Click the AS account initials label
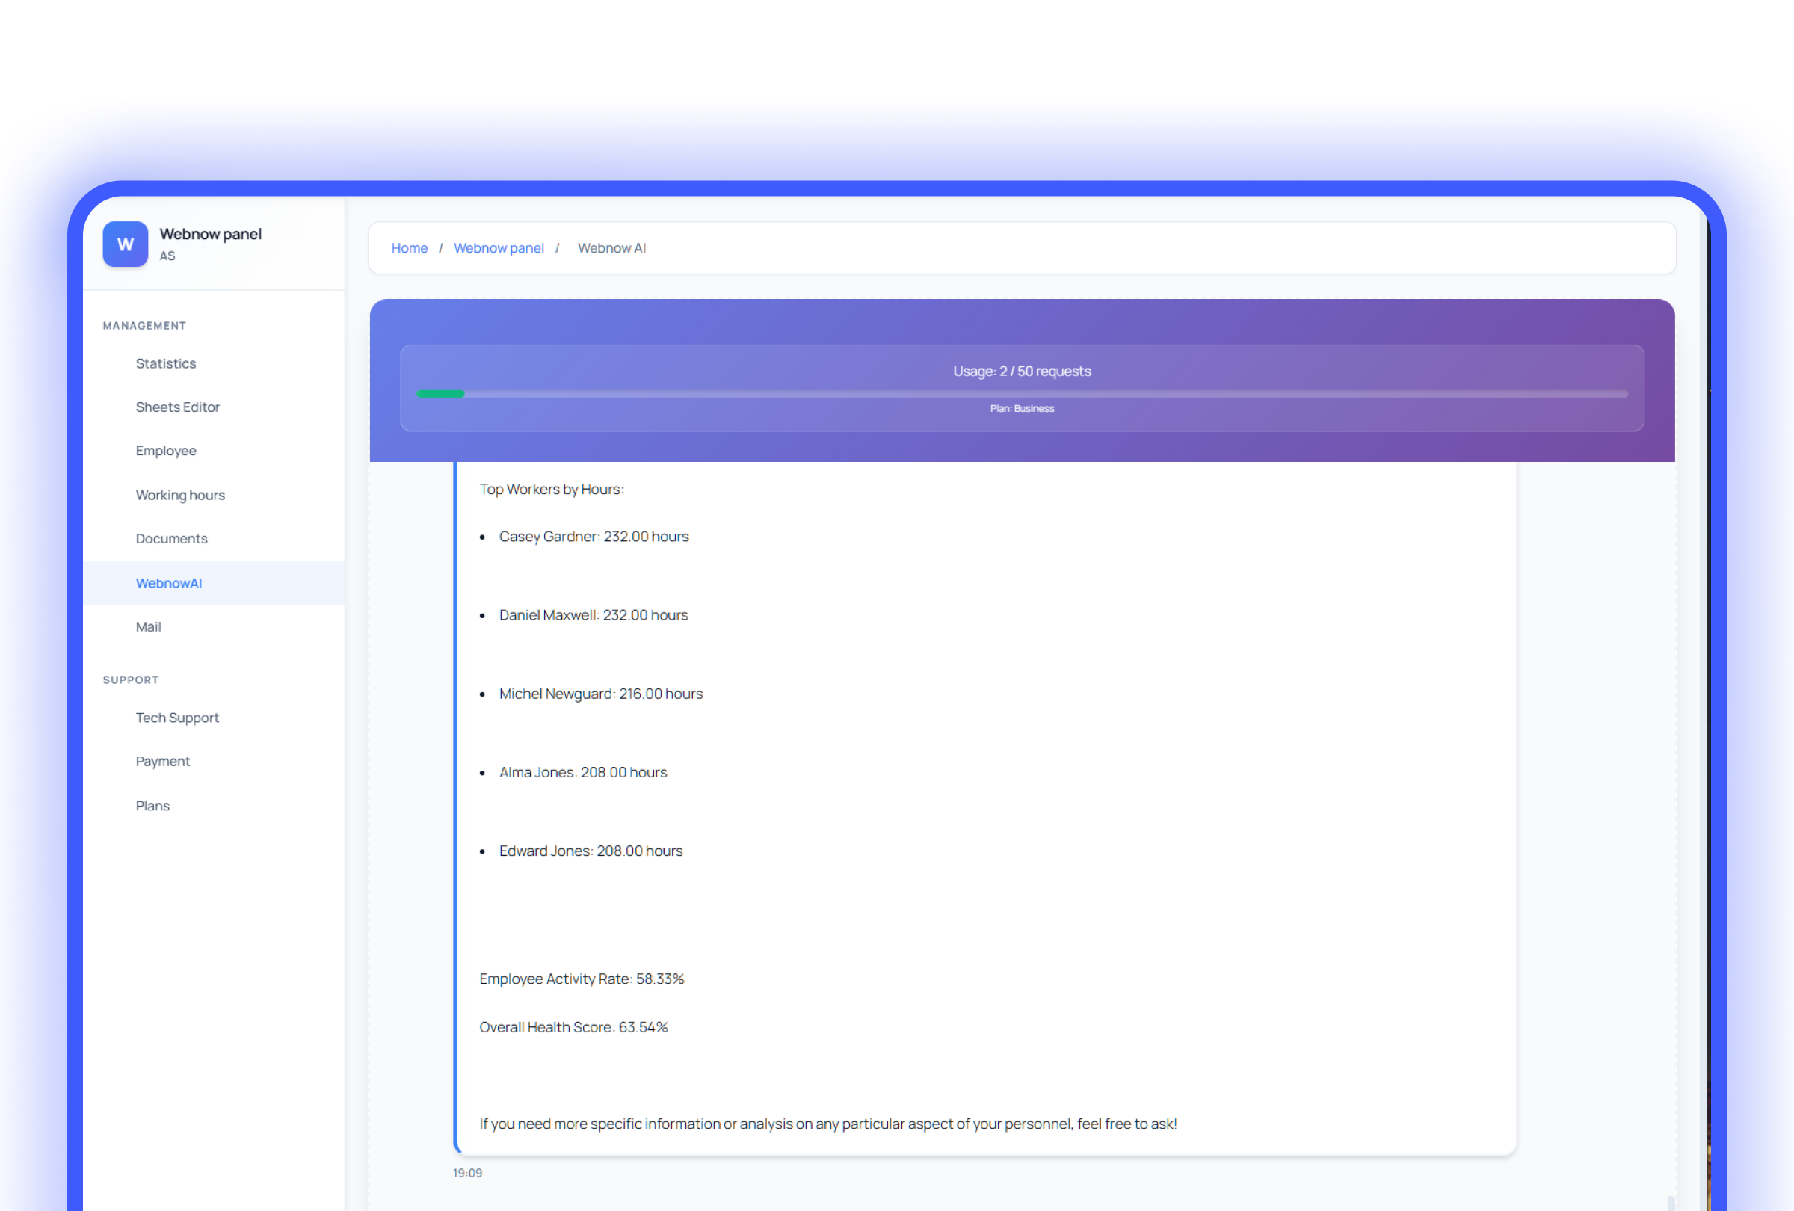 click(167, 256)
